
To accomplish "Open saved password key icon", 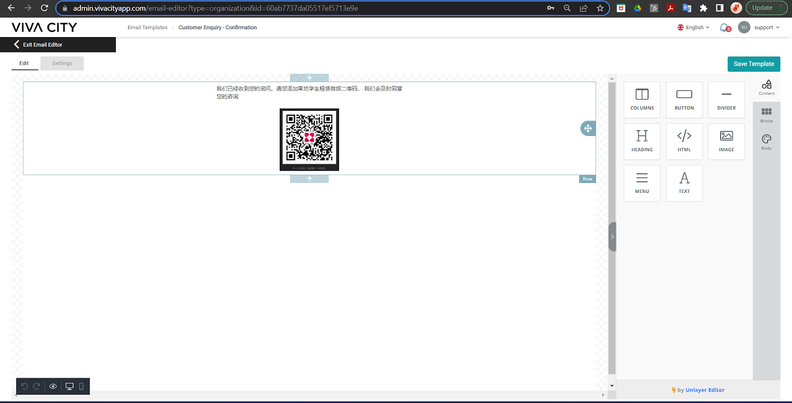I will (x=550, y=8).
